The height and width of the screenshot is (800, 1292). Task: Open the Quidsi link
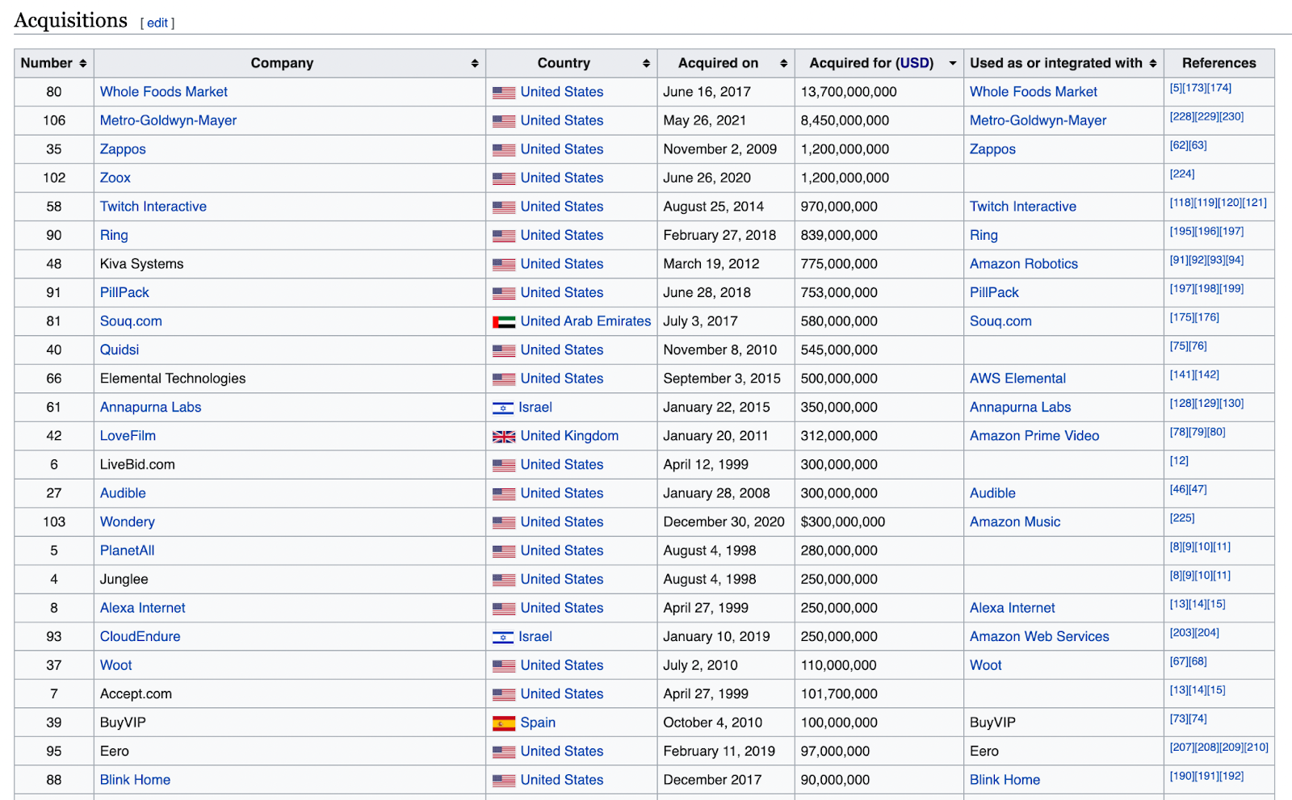(120, 350)
